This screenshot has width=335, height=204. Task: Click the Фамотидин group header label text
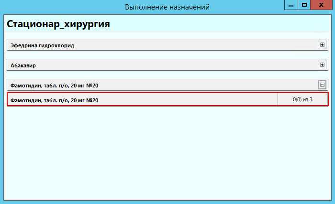(x=55, y=86)
